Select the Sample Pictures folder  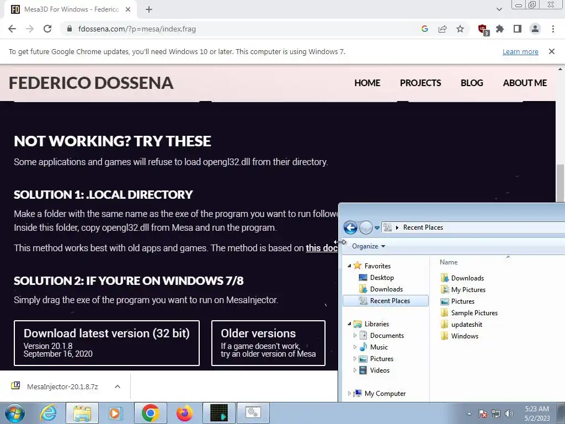(x=469, y=313)
